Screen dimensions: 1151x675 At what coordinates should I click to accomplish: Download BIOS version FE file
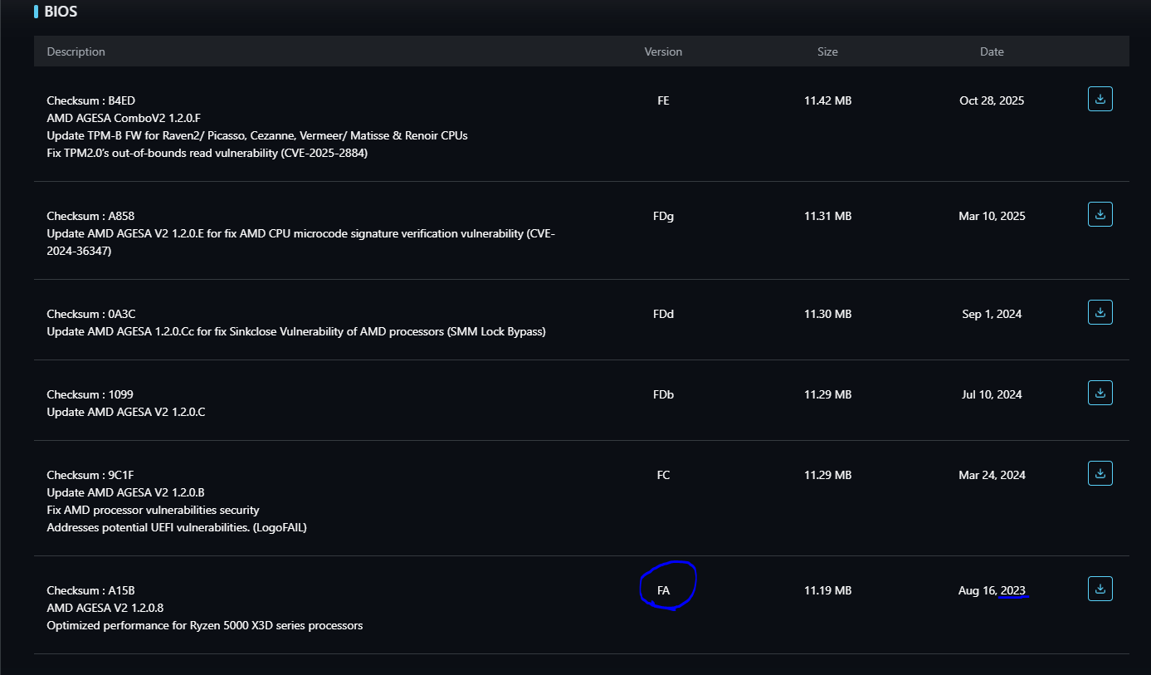pyautogui.click(x=1100, y=99)
